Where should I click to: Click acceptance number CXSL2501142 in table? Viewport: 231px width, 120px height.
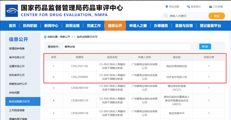tap(79, 66)
